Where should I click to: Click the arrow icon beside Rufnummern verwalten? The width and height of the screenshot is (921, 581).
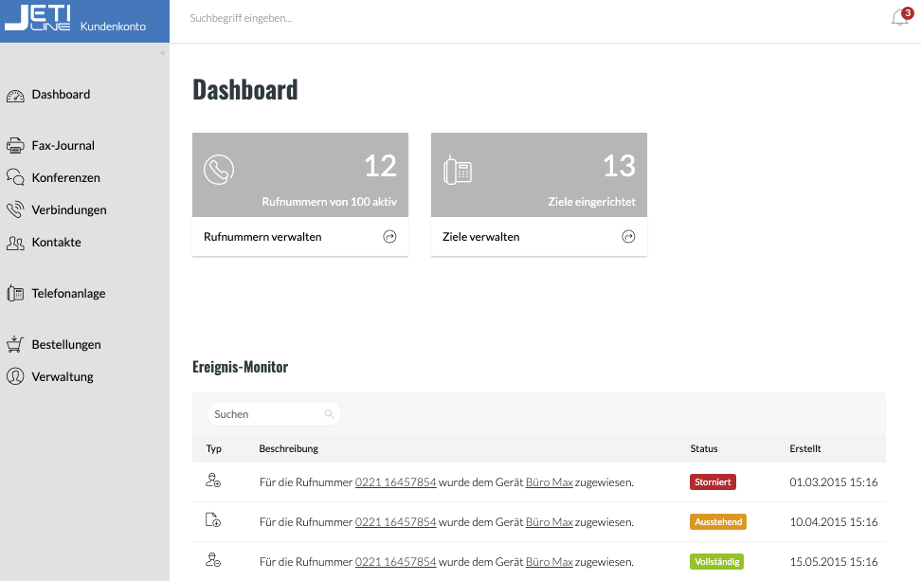(x=390, y=237)
